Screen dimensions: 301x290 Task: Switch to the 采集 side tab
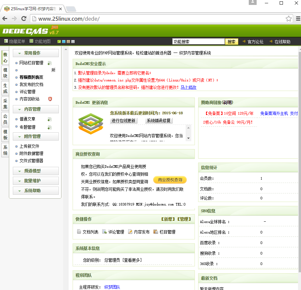tap(5, 104)
